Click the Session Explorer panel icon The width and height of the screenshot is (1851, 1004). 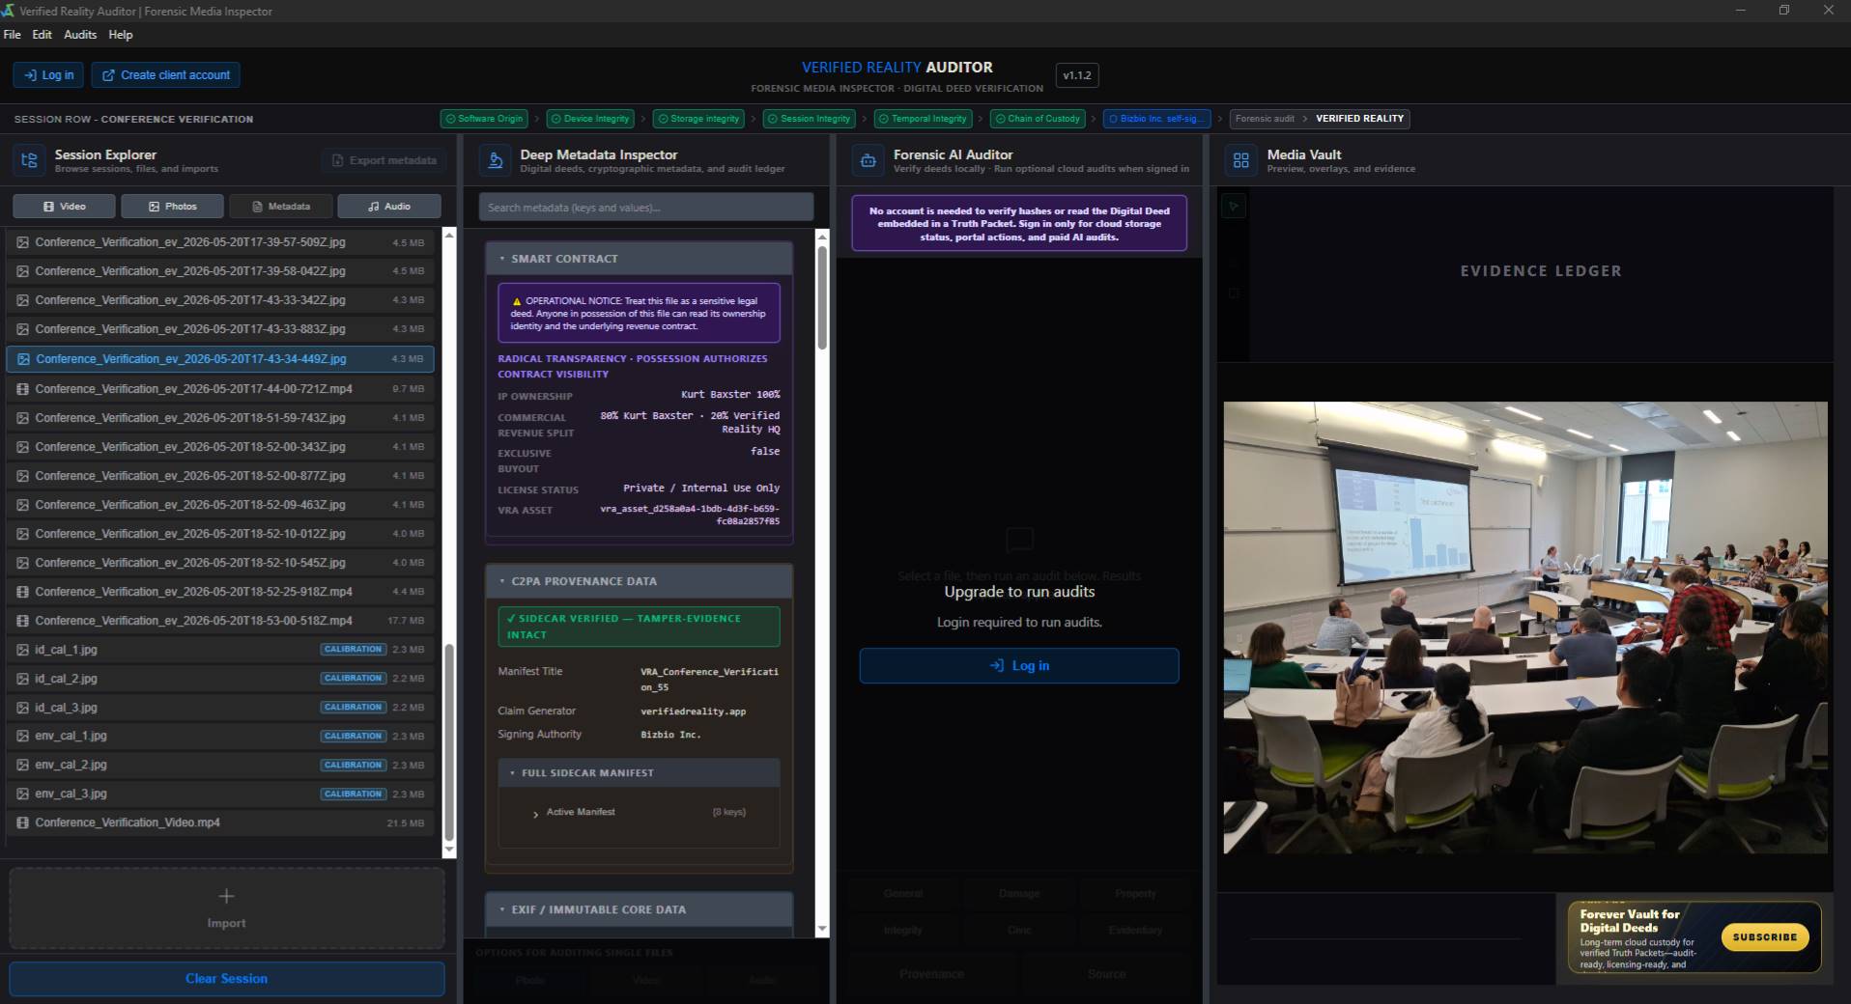[29, 160]
